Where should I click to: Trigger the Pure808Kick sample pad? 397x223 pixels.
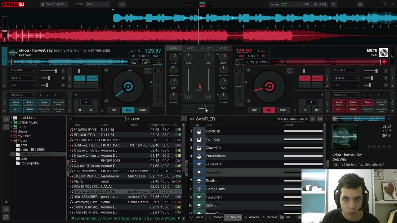[x=199, y=156]
